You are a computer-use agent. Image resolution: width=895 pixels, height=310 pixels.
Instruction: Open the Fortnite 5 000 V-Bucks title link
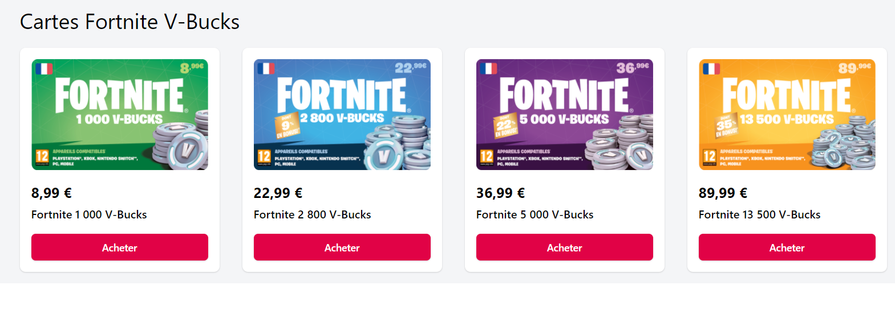click(x=534, y=214)
